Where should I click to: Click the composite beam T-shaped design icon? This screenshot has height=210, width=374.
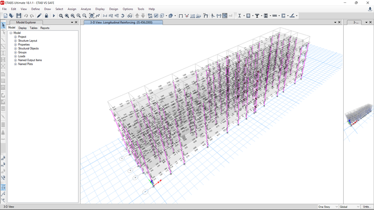[x=257, y=16]
